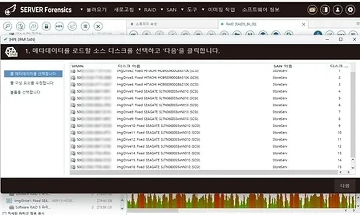Click the background tree scroll-up arrow
Screen dimensions: 360x215
[x=122, y=200]
